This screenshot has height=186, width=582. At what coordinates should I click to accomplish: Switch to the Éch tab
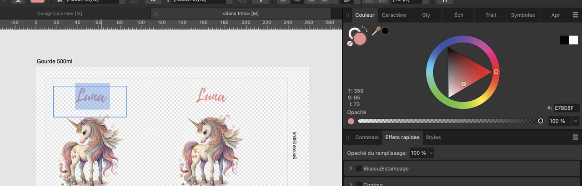[459, 15]
